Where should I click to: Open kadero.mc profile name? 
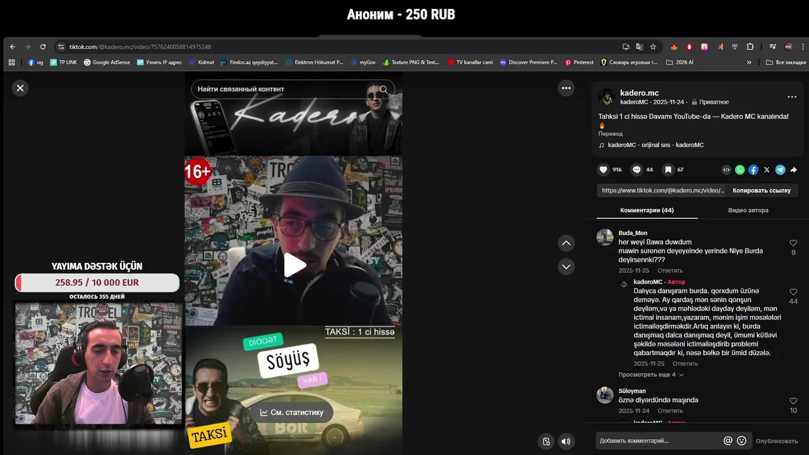point(639,93)
